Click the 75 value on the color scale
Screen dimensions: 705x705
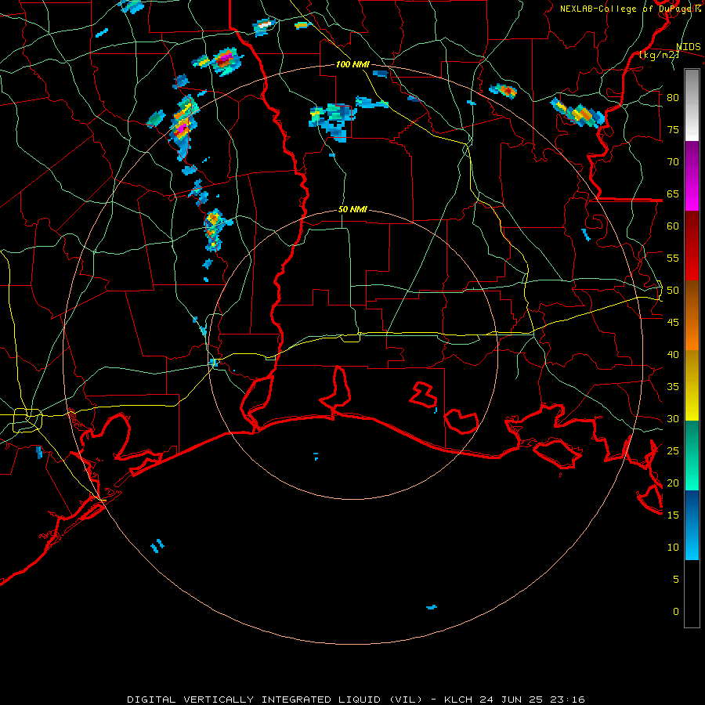point(673,129)
